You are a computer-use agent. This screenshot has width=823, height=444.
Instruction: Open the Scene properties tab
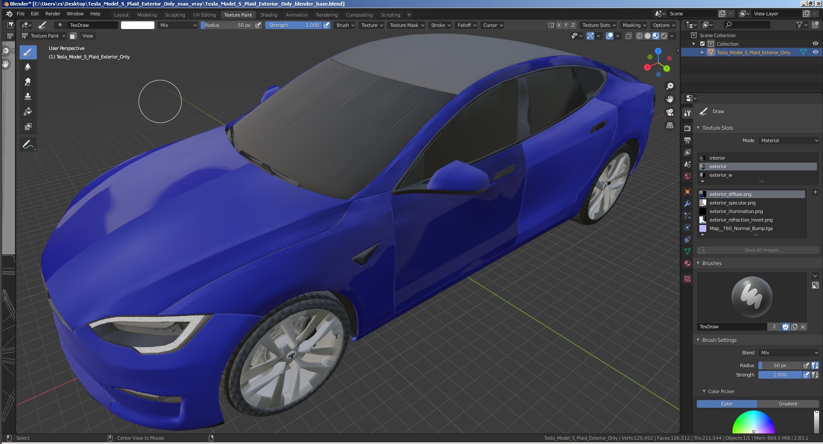(x=687, y=164)
